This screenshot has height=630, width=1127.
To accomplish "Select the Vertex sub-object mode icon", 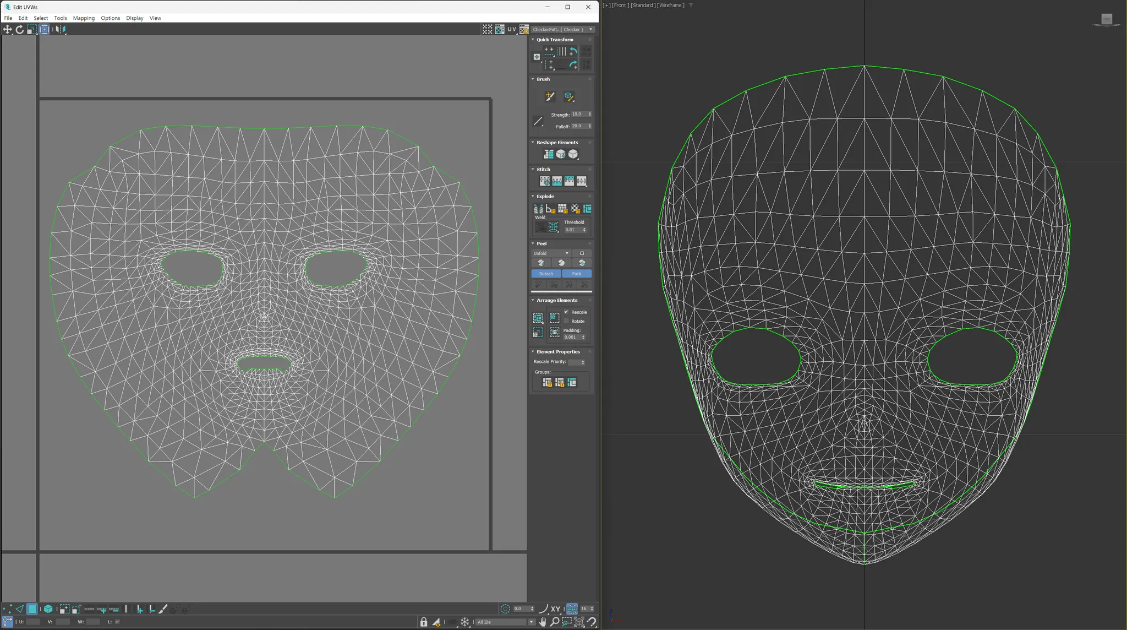I will [x=7, y=609].
